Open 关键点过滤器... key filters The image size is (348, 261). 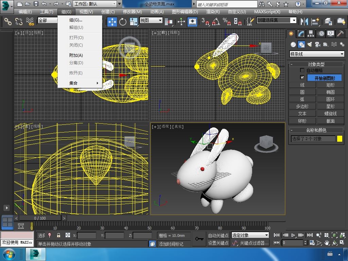(254, 243)
